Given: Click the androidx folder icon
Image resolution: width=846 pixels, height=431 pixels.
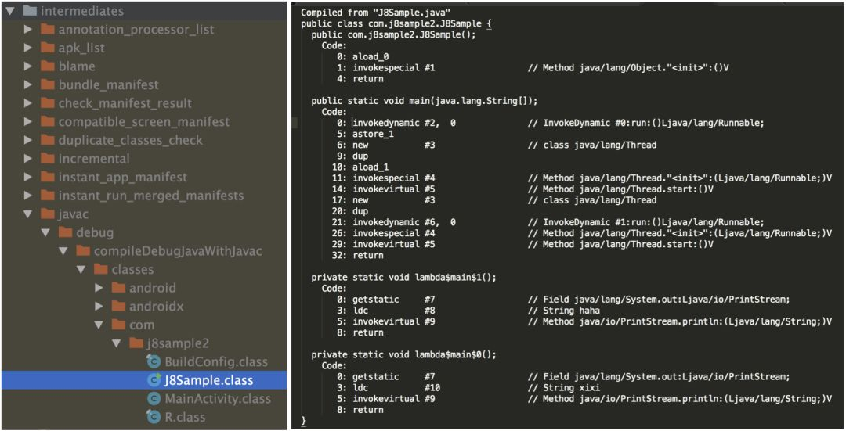Looking at the screenshot, I should (x=118, y=306).
